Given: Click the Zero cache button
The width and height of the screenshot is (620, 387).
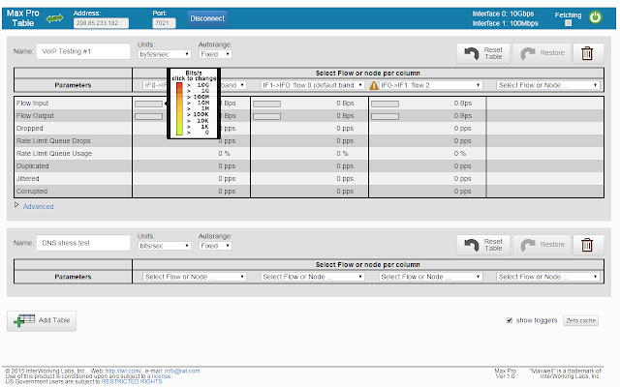Looking at the screenshot, I should 580,320.
